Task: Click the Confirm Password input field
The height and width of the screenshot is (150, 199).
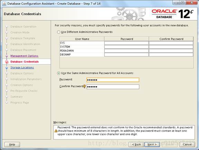Action: coord(113,87)
